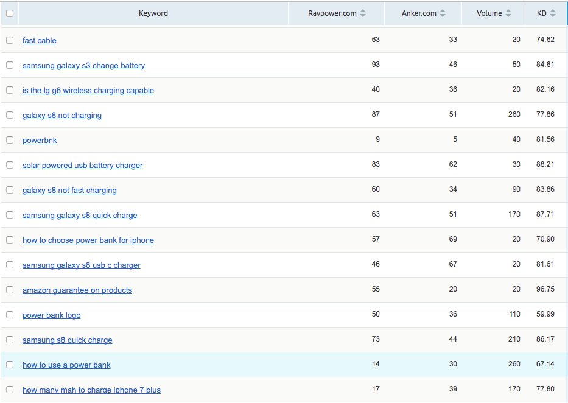Tick the power bank logo checkbox
The image size is (568, 403).
(10, 315)
